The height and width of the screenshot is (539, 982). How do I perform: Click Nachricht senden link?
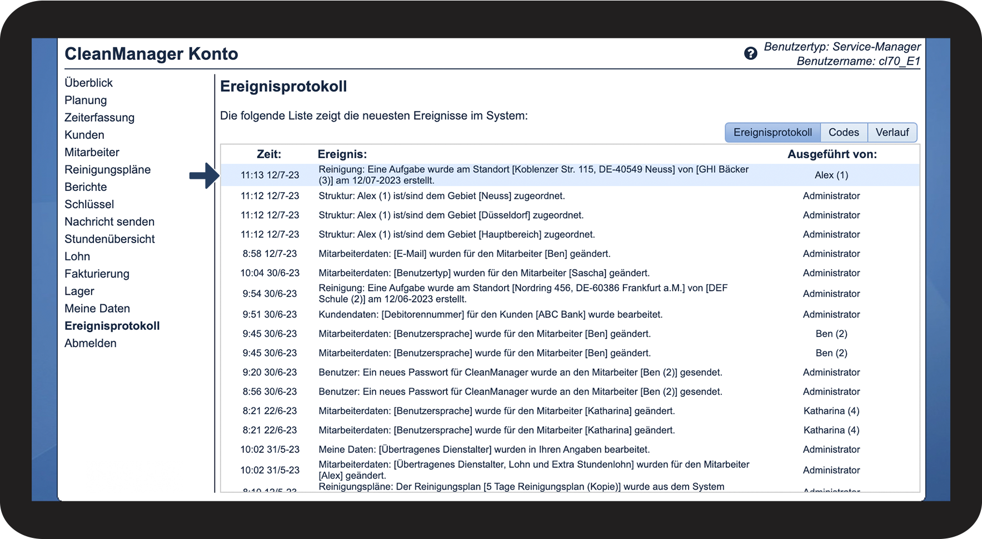point(109,222)
